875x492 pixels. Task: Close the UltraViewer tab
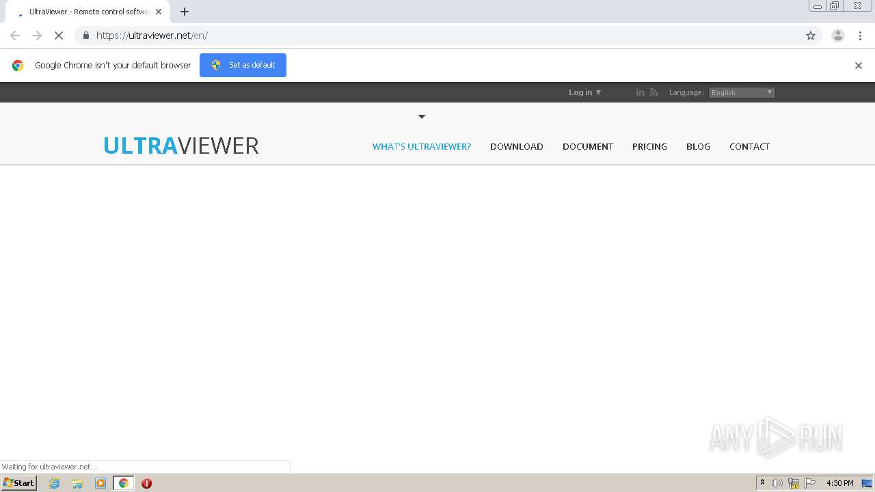pos(159,12)
